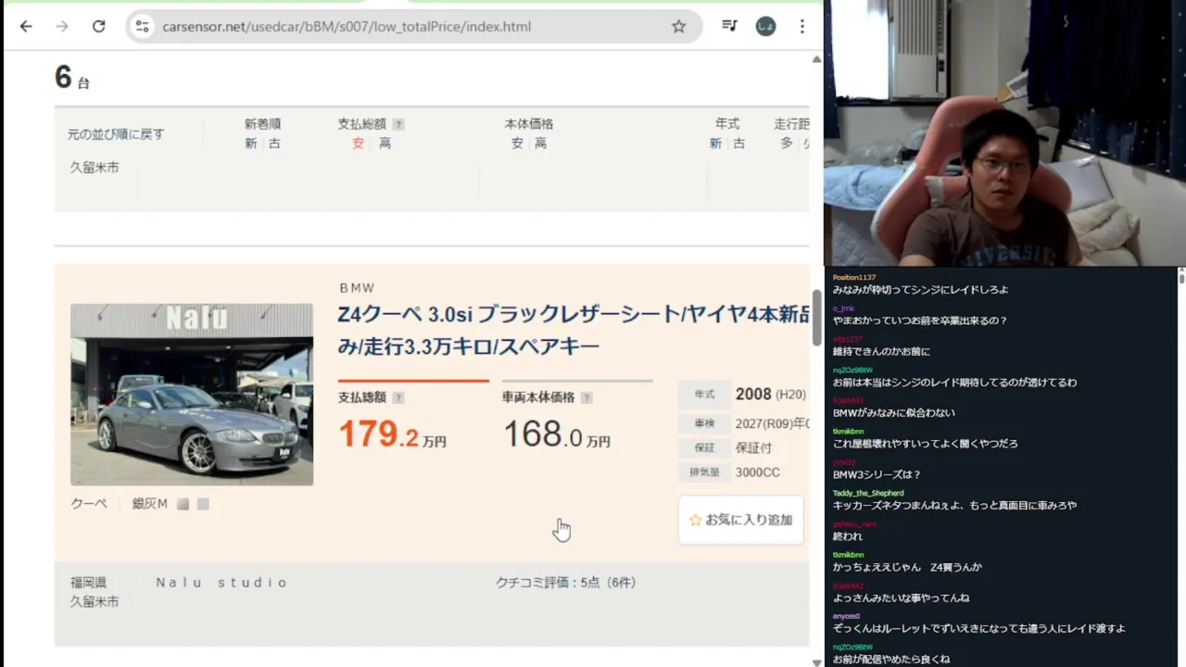
Task: Open the Chrome three-dot menu
Action: (802, 26)
